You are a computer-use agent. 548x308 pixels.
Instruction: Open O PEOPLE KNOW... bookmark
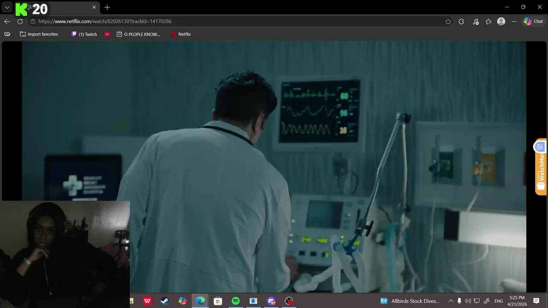tap(138, 34)
